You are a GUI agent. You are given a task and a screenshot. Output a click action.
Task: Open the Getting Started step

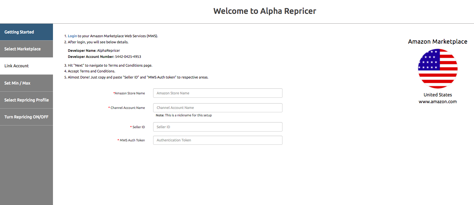(x=26, y=32)
